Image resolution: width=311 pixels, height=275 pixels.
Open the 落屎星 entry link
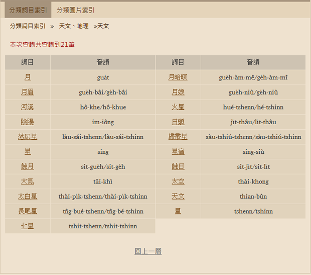tap(28, 137)
